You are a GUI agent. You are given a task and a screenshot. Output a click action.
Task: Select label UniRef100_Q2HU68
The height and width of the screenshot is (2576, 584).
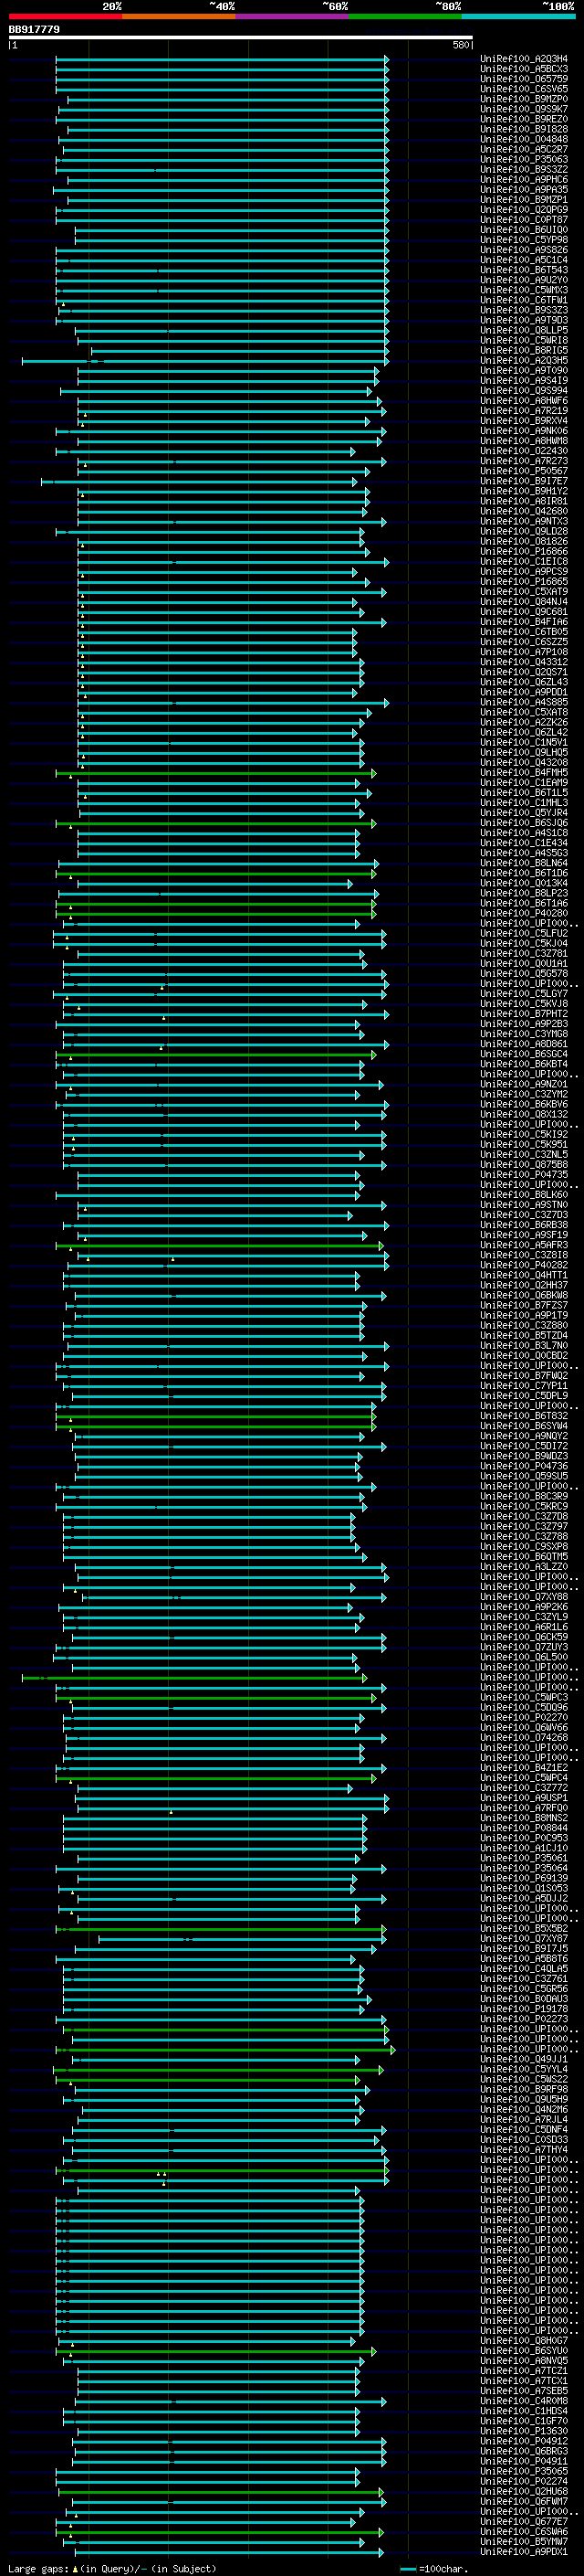click(524, 2491)
